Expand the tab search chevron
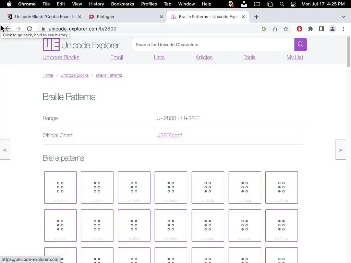The image size is (351, 263). [x=343, y=17]
